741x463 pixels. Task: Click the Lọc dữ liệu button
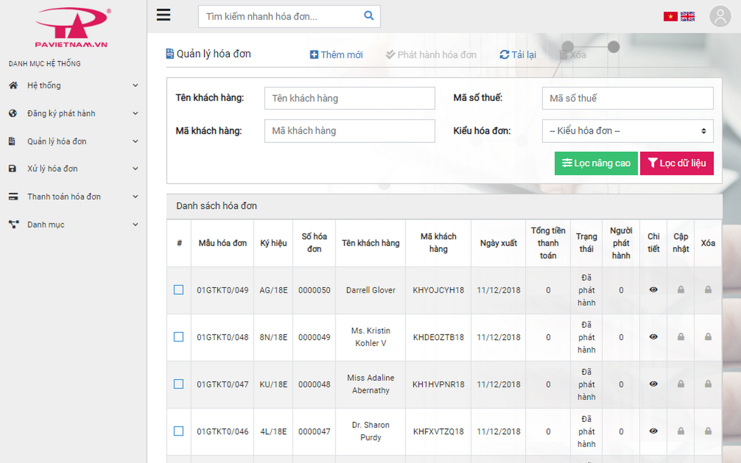coord(676,163)
